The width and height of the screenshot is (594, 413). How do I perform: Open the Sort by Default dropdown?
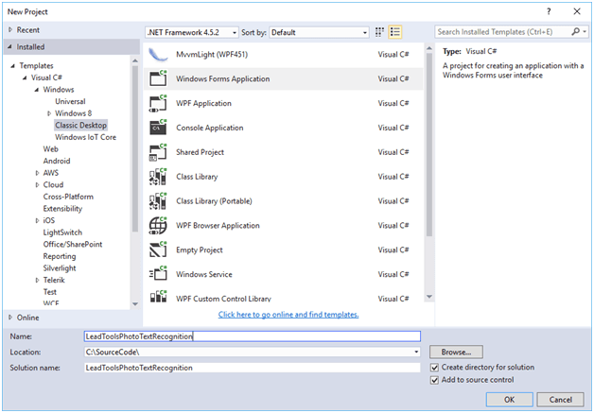click(x=320, y=32)
